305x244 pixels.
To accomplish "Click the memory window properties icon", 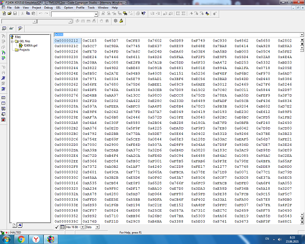I will tap(62, 227).
